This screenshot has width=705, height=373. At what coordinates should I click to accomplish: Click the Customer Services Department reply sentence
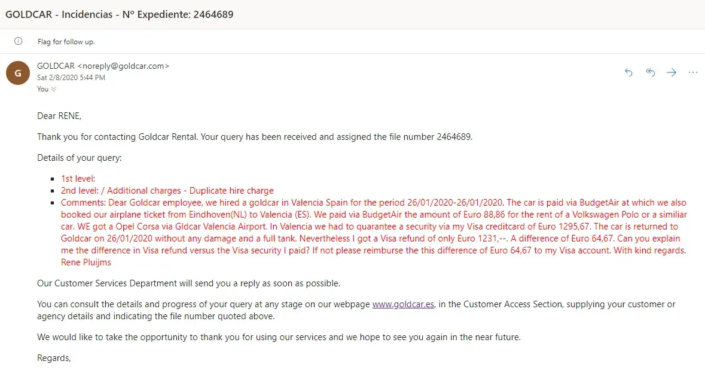point(188,283)
